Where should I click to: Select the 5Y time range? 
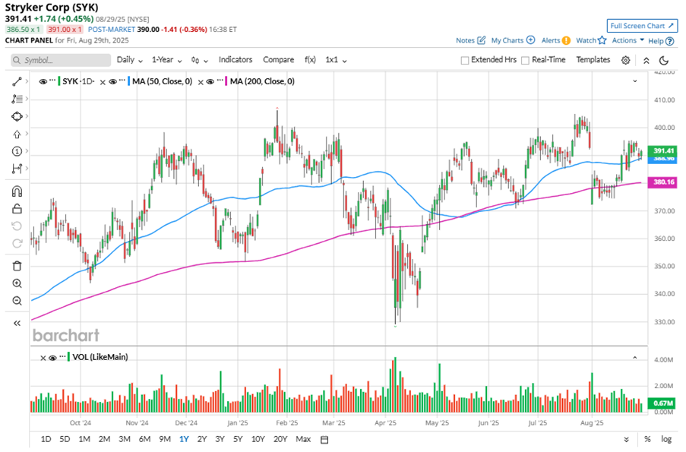(x=238, y=439)
